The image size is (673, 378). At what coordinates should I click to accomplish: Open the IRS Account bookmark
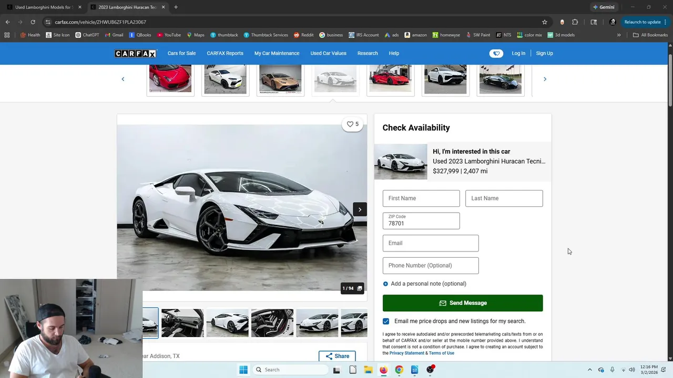click(x=363, y=35)
